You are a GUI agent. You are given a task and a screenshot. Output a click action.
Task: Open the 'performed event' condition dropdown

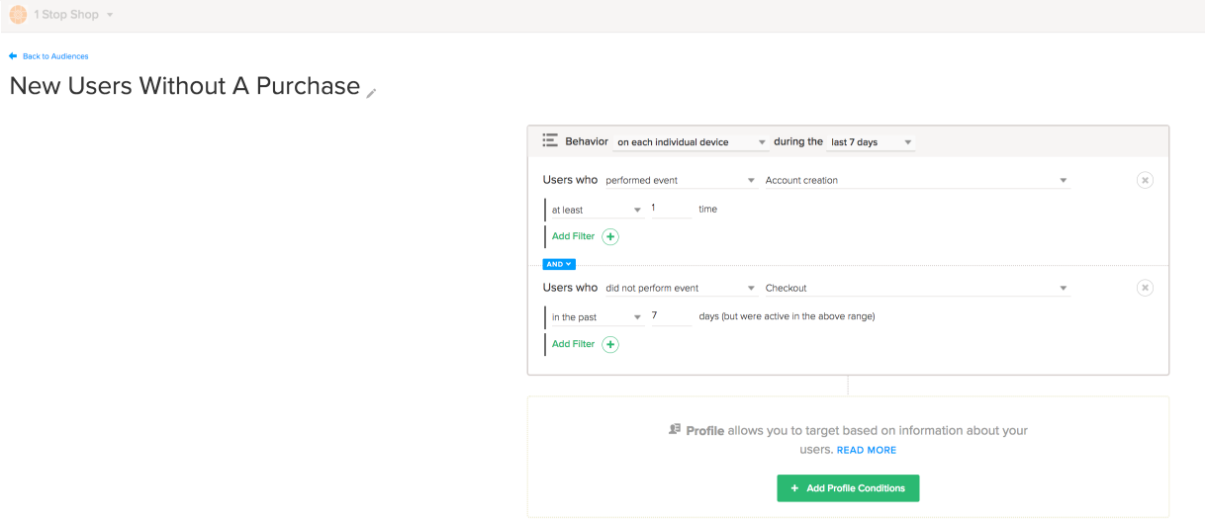[680, 181]
